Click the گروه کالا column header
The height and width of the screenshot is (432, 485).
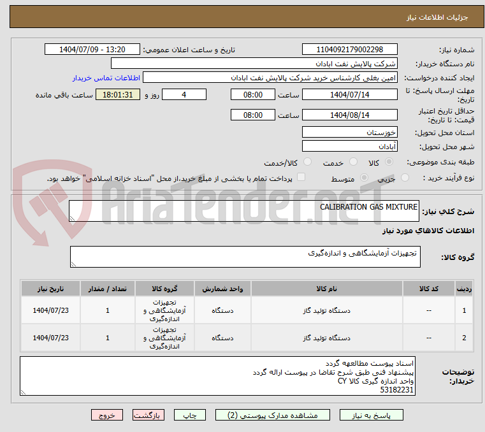(x=164, y=289)
